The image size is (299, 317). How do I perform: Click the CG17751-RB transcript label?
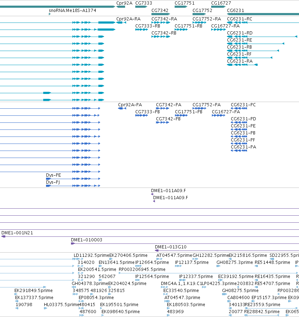pyautogui.click(x=188, y=26)
